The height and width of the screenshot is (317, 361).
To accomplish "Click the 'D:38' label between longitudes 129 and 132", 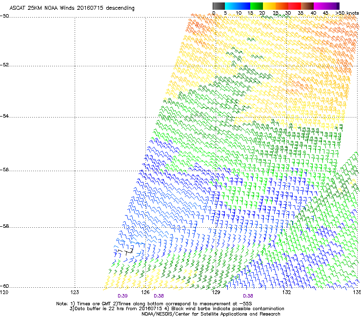I will (248, 296).
